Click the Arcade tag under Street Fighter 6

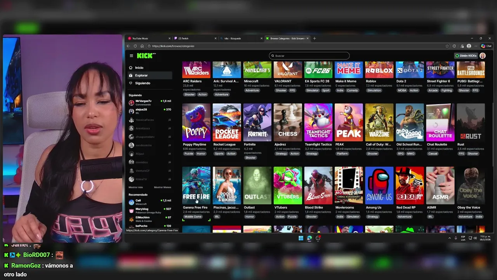point(433,90)
